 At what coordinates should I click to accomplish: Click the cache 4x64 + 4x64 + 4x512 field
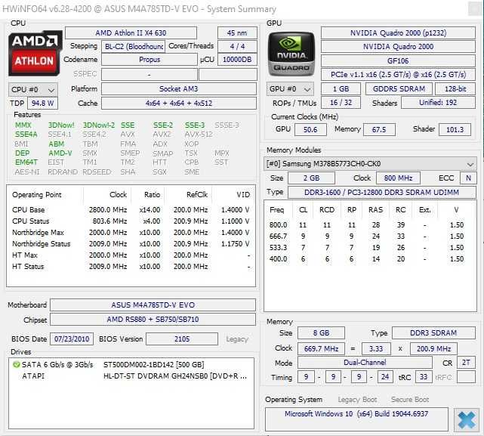[179, 104]
